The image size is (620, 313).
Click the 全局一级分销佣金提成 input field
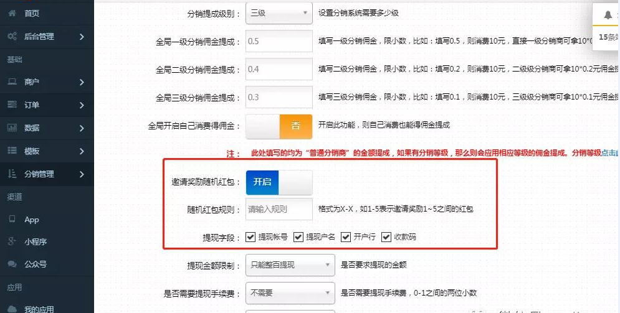[x=279, y=41]
